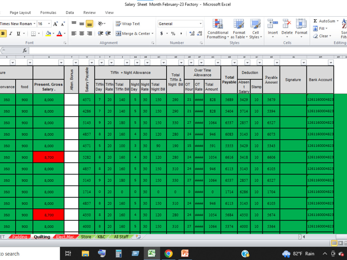Image resolution: width=347 pixels, height=260 pixels.
Task: Toggle Bold formatting button
Action: coord(3,34)
